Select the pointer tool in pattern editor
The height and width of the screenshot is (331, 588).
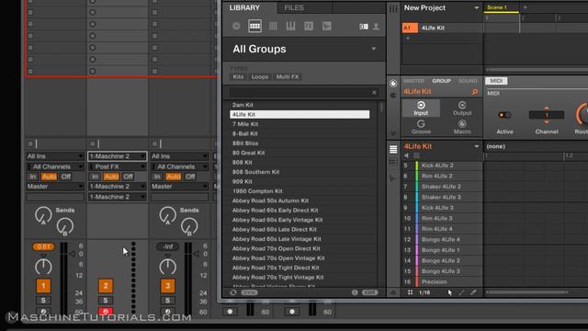tap(450, 292)
